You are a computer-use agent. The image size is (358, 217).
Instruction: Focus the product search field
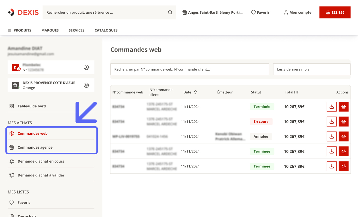(x=109, y=12)
